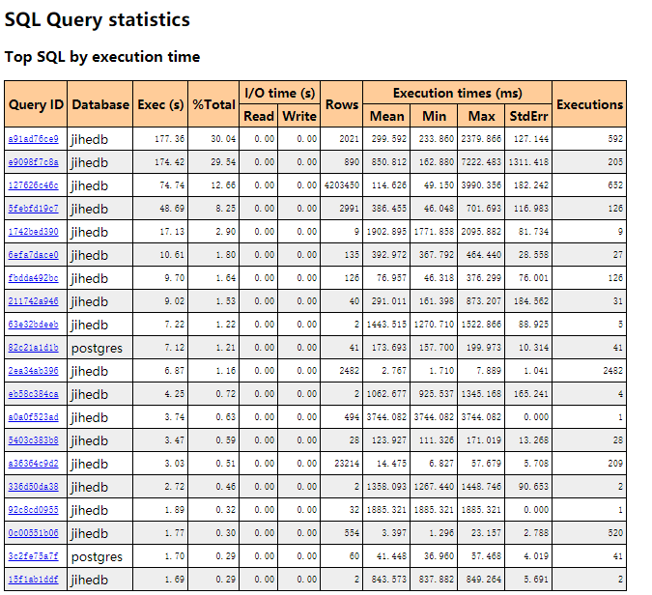Follow the 5febfd19c7 query link
652x595 pixels.
tap(33, 209)
